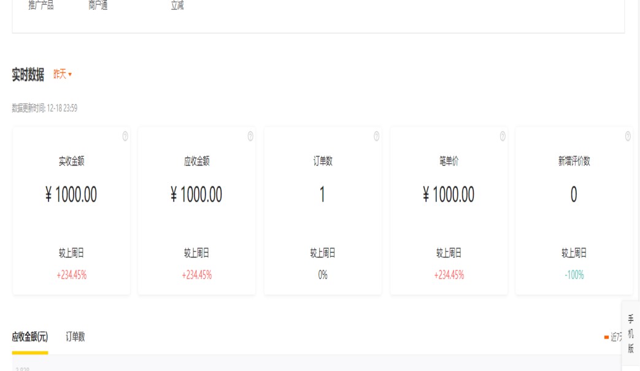Image resolution: width=640 pixels, height=371 pixels.
Task: Click the help icon on 应收金额 card
Action: coord(250,136)
